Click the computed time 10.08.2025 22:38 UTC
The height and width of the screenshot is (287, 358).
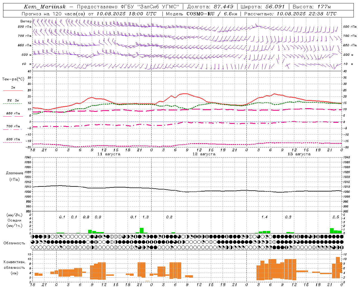tap(307, 14)
